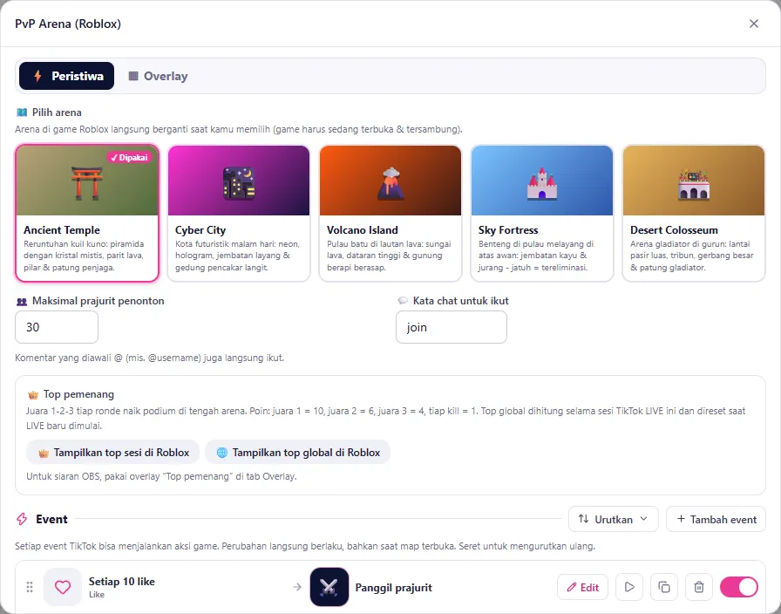Test-run the Setiap 10 like event
Image resolution: width=781 pixels, height=614 pixels.
click(629, 587)
